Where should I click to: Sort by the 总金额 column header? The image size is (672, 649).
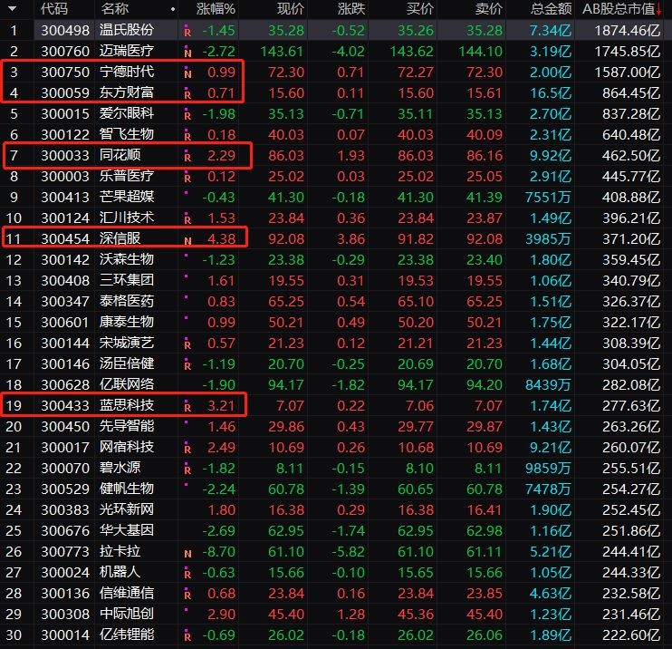pyautogui.click(x=551, y=8)
